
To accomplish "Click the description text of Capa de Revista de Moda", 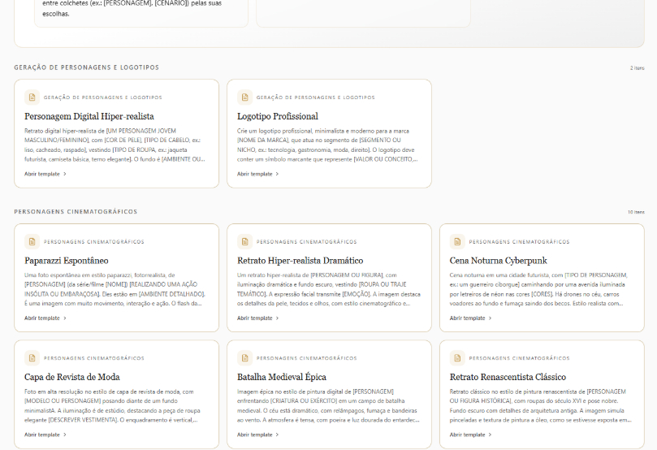I will pos(112,405).
